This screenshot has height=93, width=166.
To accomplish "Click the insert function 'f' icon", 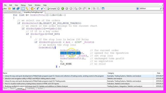I will click(x=42, y=9).
